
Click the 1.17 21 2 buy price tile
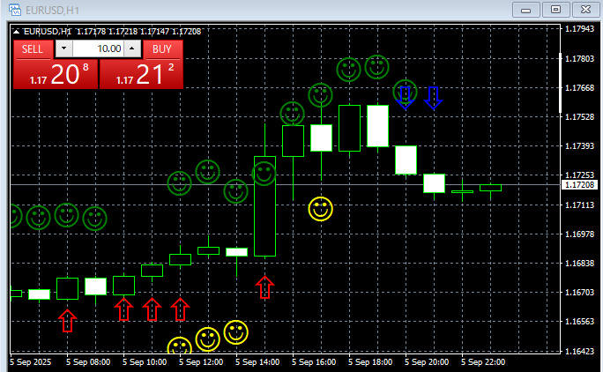tap(141, 74)
